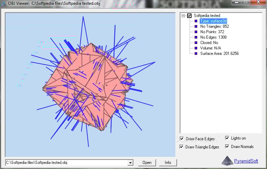Click the purple icon next to Closed: No
The image size is (267, 169).
[x=196, y=43]
